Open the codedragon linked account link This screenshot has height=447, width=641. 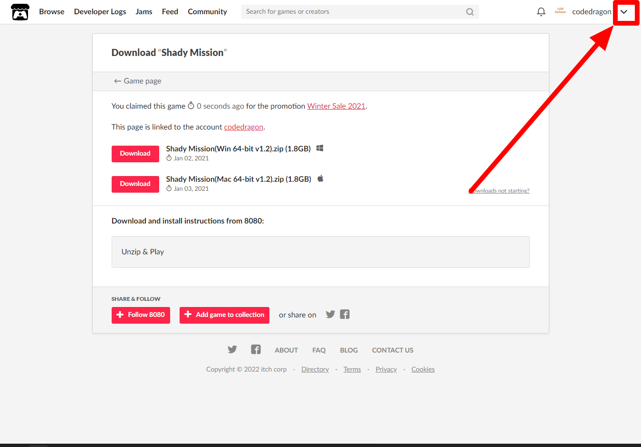[244, 127]
